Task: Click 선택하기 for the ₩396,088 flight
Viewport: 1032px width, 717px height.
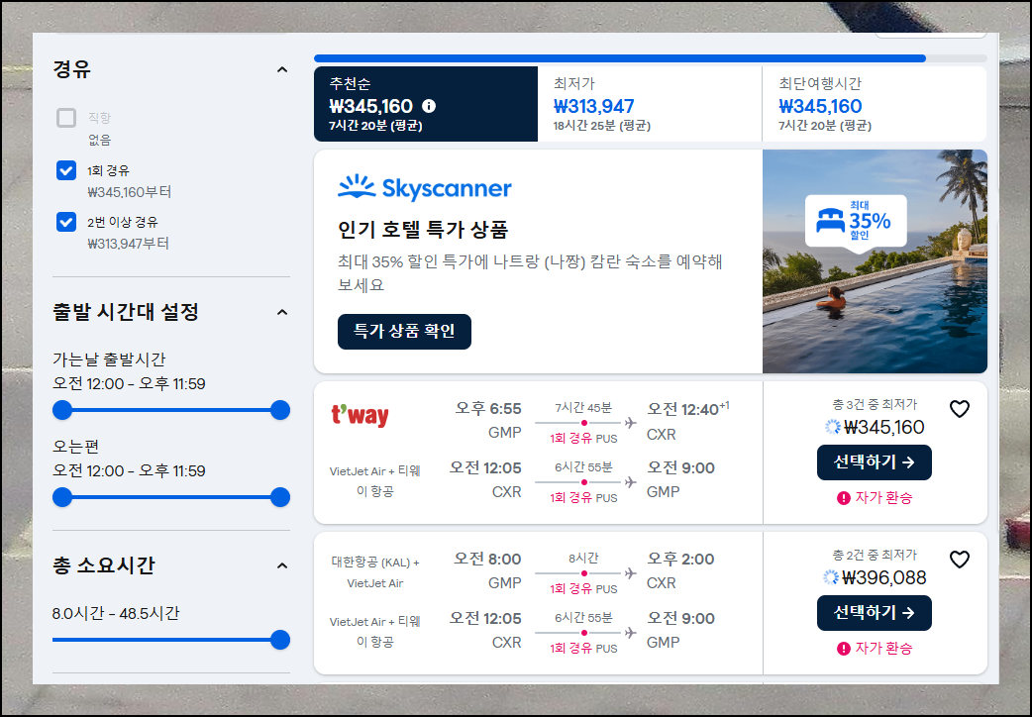Action: [875, 613]
